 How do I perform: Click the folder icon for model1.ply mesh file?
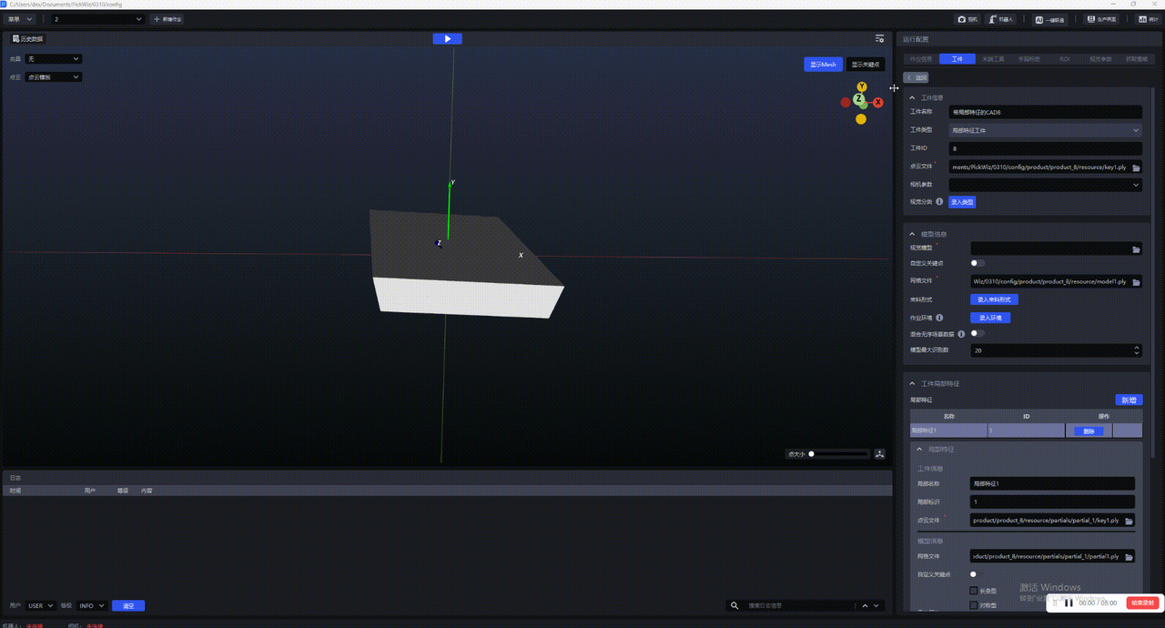[1136, 282]
